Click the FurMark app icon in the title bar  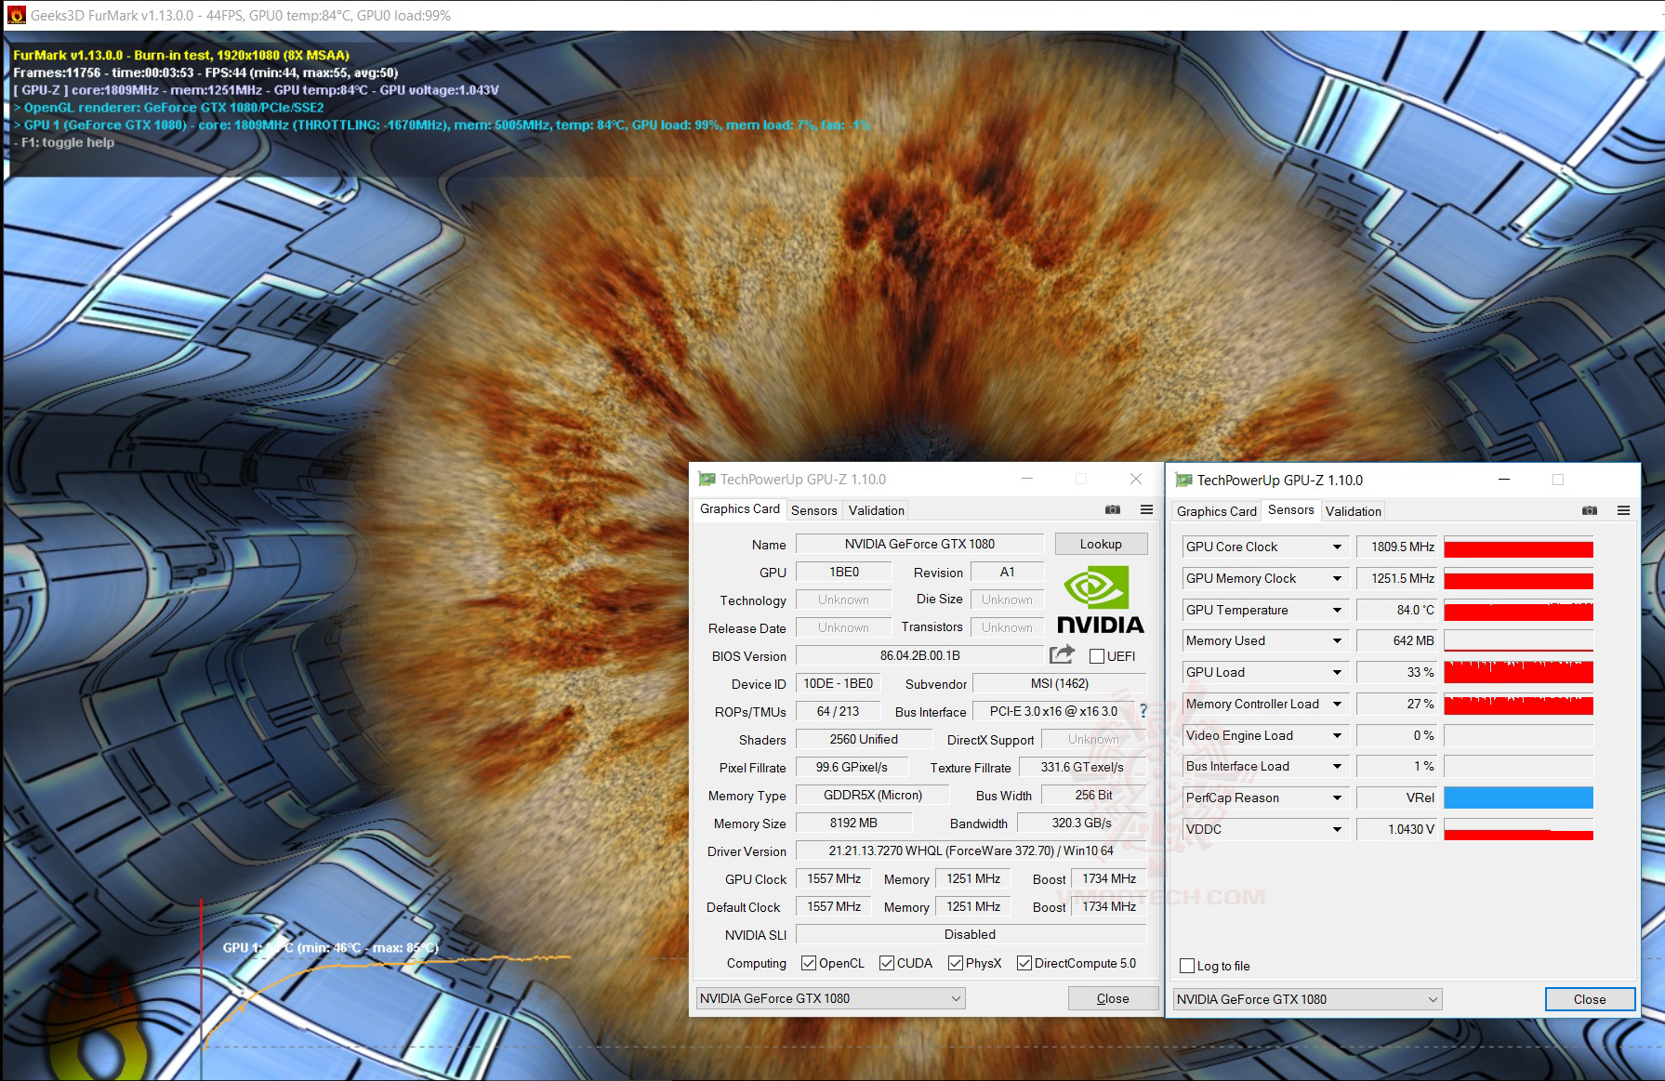[x=16, y=15]
